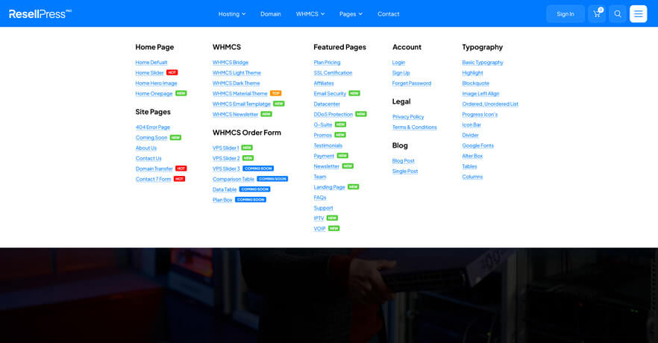
Task: Open Home Onepage link
Action: 154,93
